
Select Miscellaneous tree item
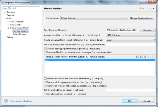coord(20,34)
